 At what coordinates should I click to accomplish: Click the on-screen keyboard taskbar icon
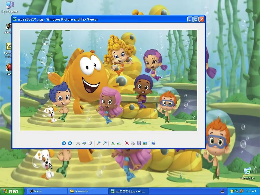point(222,191)
